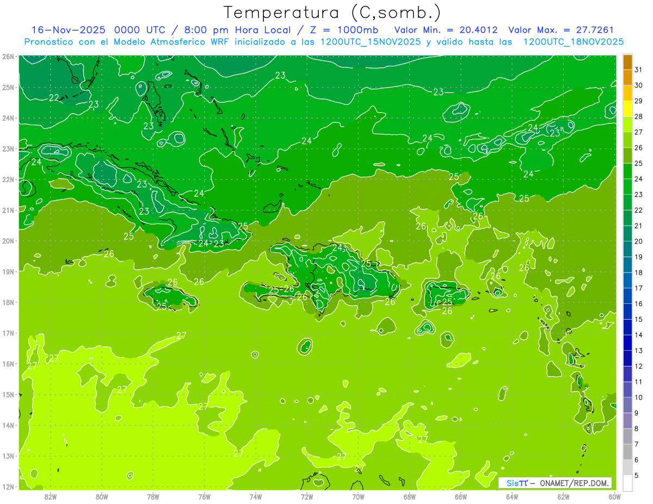Viewport: 653px width, 504px height.
Task: Click the 66W longitude axis label
Action: (461, 496)
